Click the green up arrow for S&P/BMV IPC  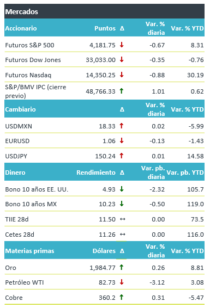[122, 91]
